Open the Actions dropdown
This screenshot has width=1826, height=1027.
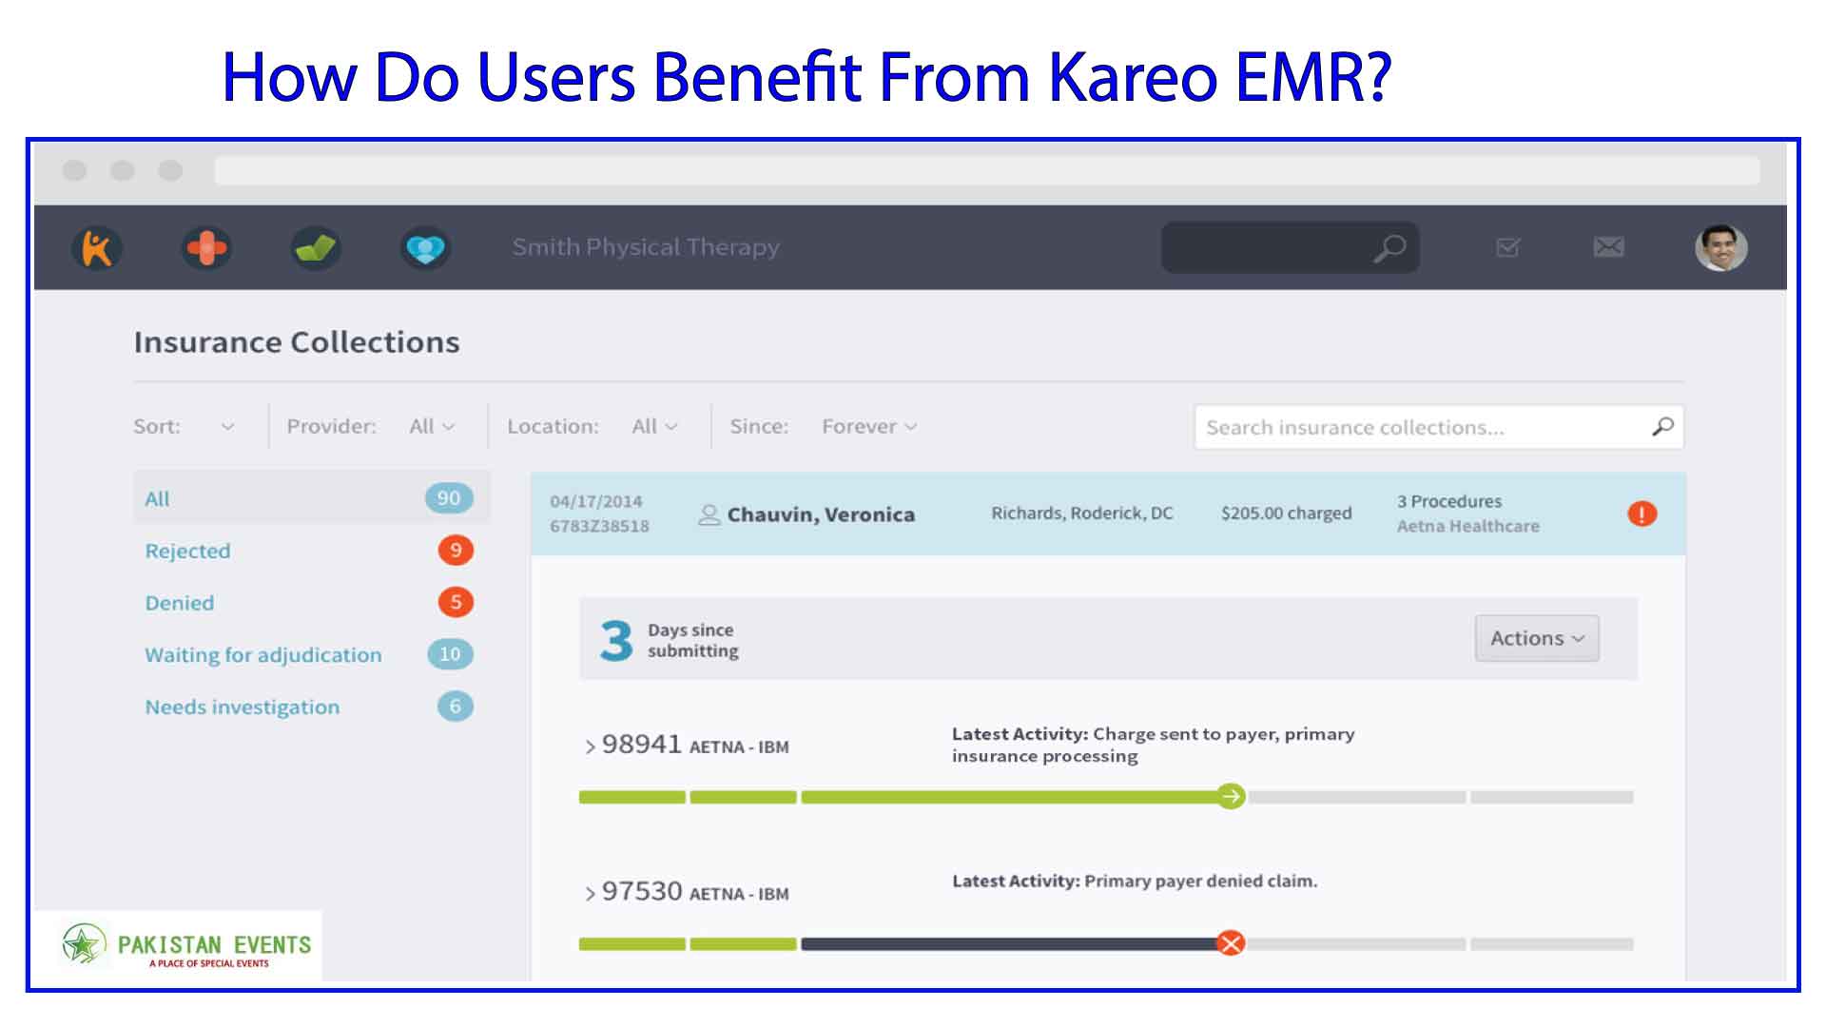[1535, 638]
